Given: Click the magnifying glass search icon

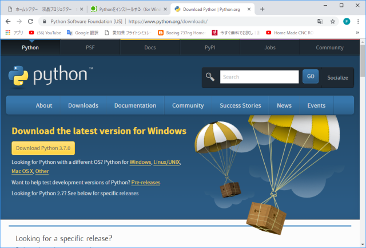Looking at the screenshot, I should coord(210,77).
